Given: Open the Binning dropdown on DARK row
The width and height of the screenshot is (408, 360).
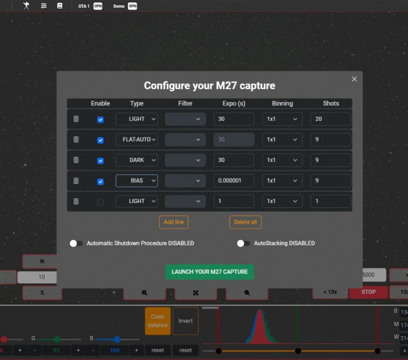Looking at the screenshot, I should [282, 160].
